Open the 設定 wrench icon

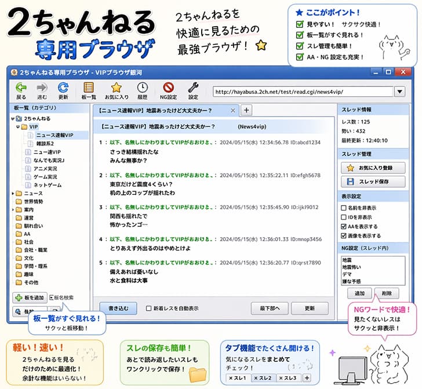[x=193, y=88]
